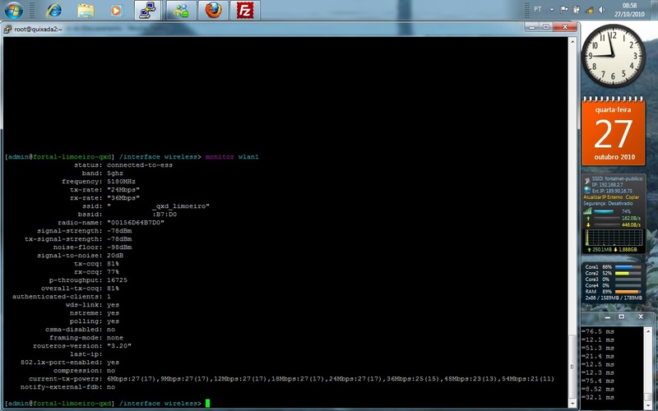Click the Show Desktop strip
The height and width of the screenshot is (411, 658).
655,10
